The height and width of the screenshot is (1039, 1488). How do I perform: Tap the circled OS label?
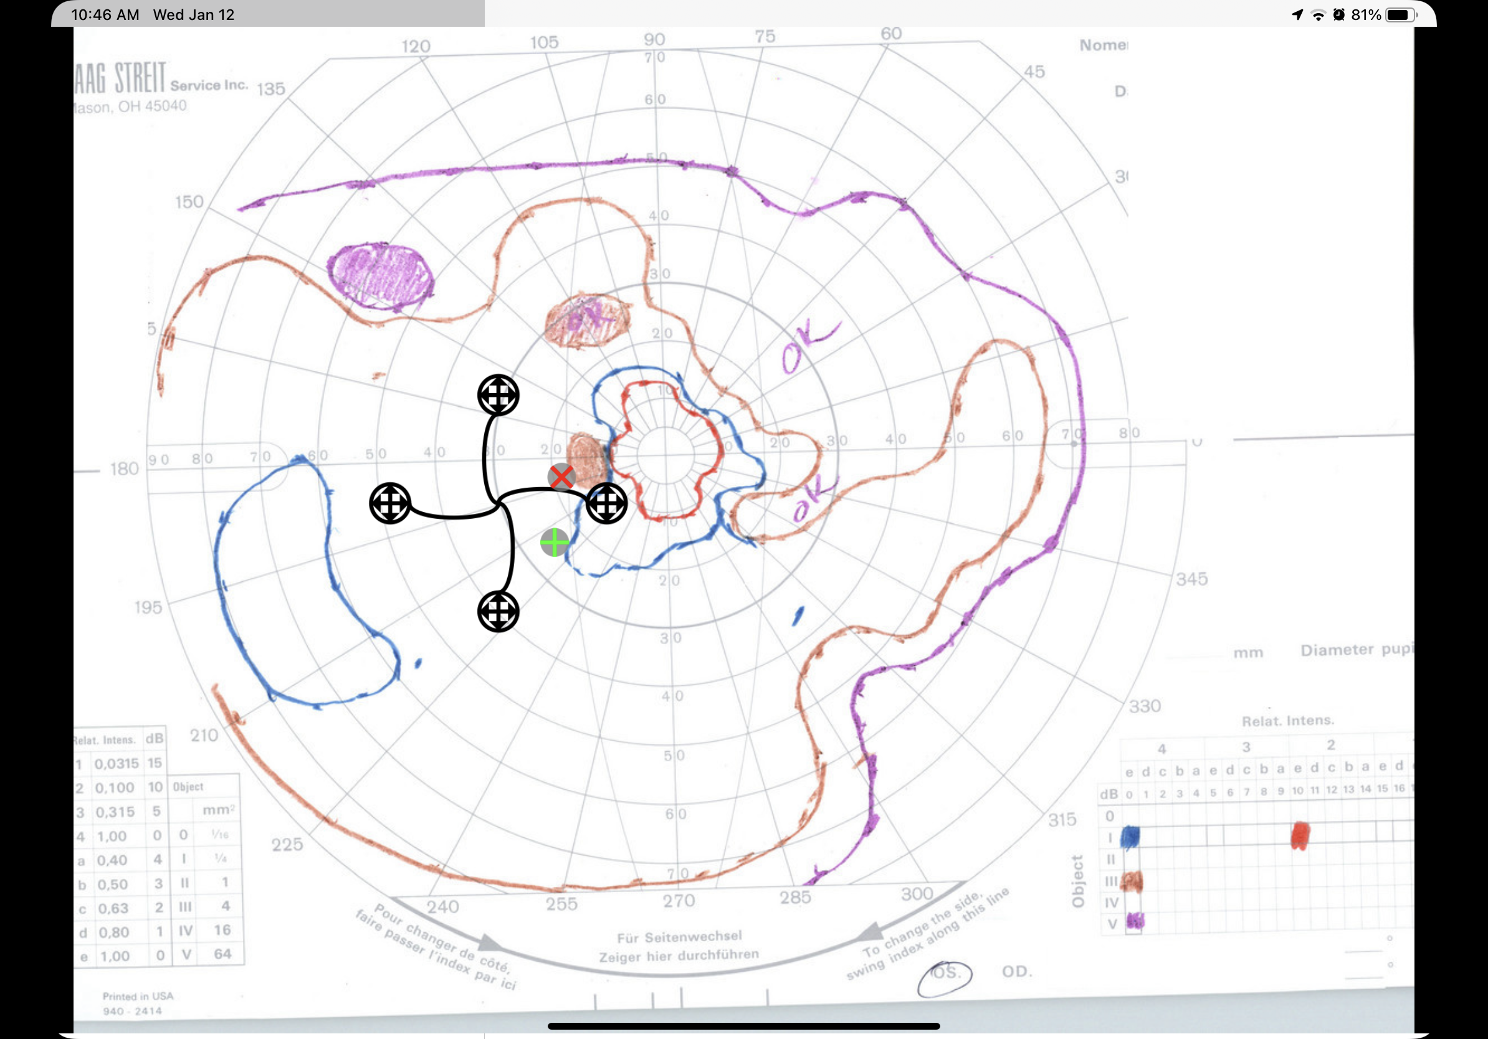coord(944,973)
